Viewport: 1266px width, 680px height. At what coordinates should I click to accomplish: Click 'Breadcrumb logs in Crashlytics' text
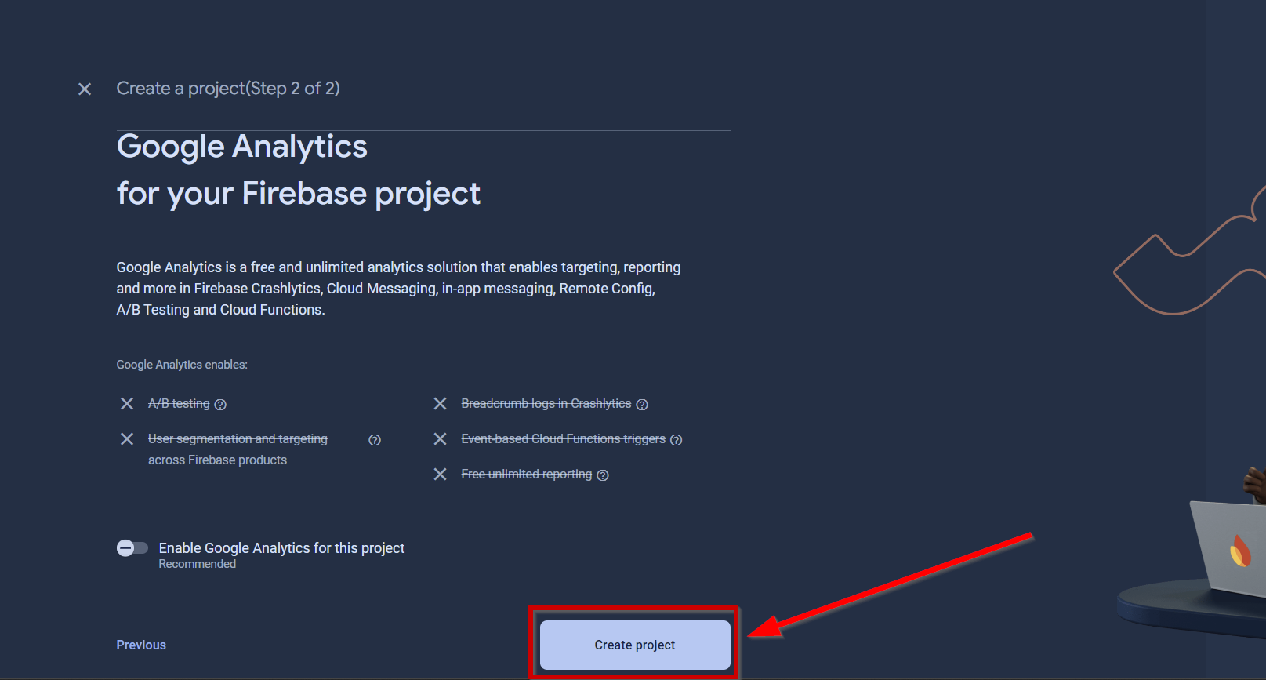tap(546, 403)
